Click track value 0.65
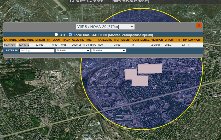The image size is (221, 140). pos(64,45)
